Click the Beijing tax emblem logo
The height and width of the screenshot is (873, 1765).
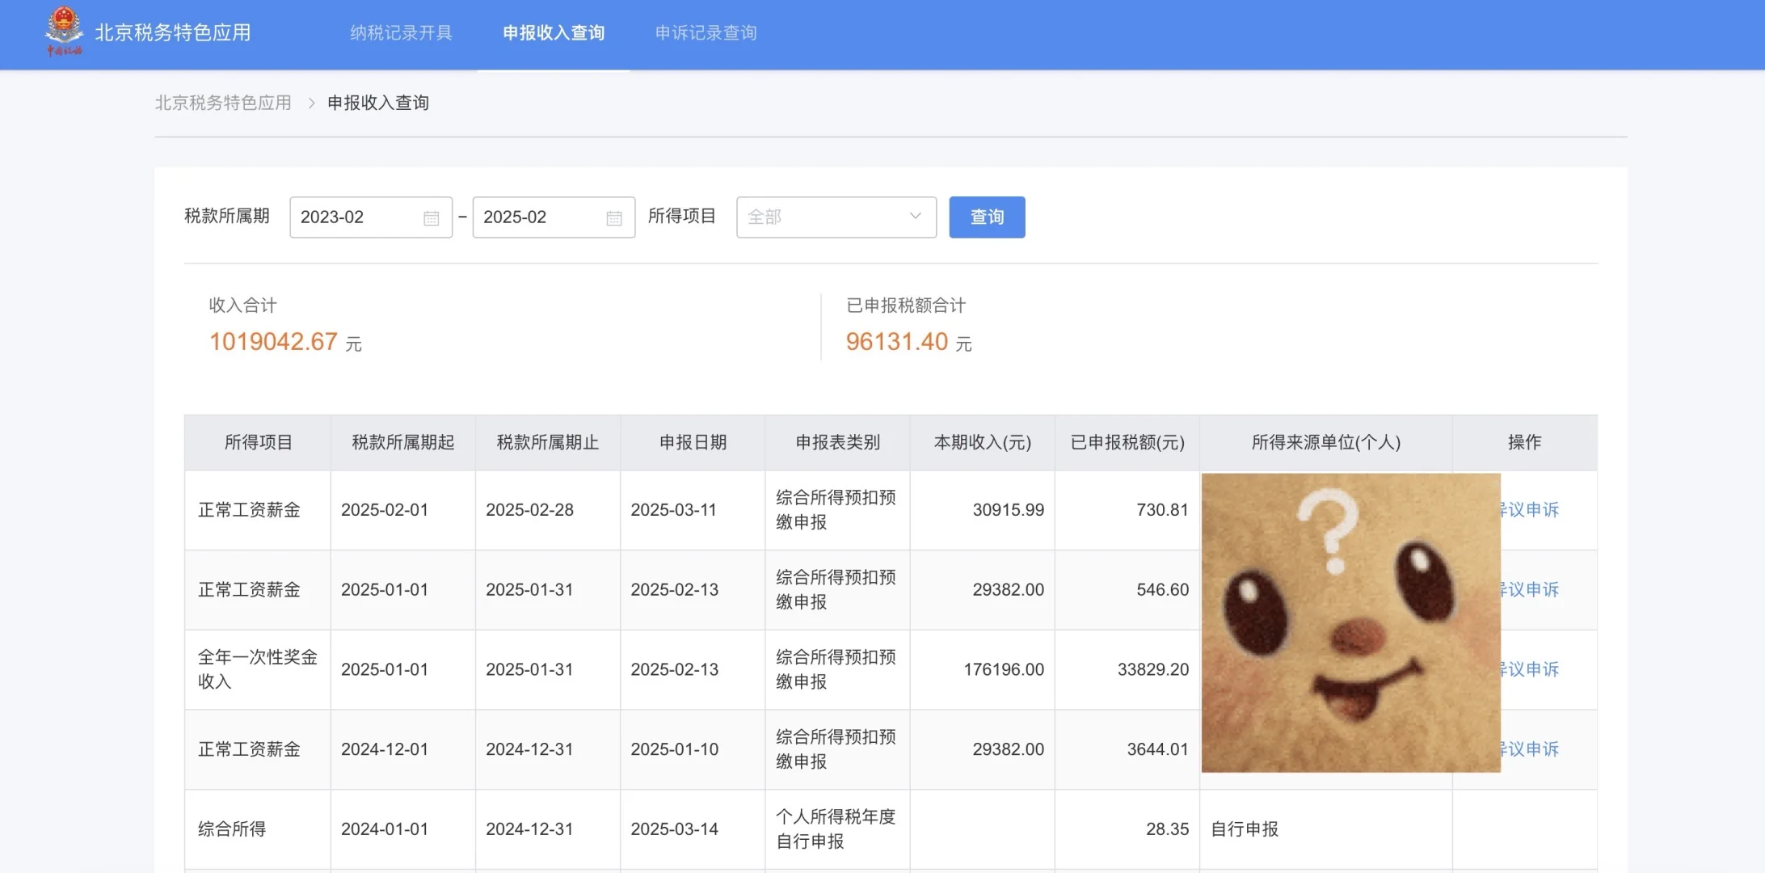pos(64,31)
